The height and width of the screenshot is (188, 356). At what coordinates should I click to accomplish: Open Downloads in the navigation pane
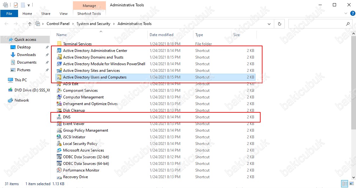[26, 55]
